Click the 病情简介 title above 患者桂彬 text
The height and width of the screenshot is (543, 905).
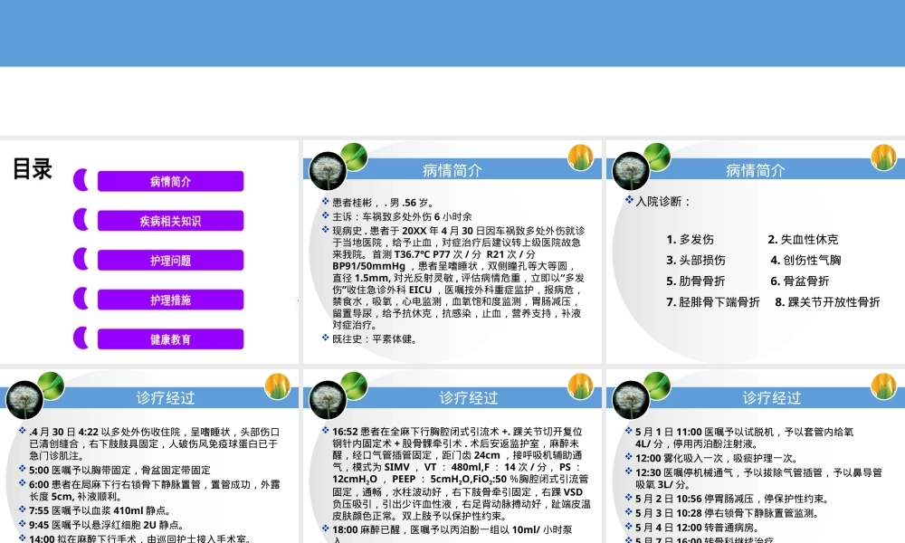pos(452,171)
